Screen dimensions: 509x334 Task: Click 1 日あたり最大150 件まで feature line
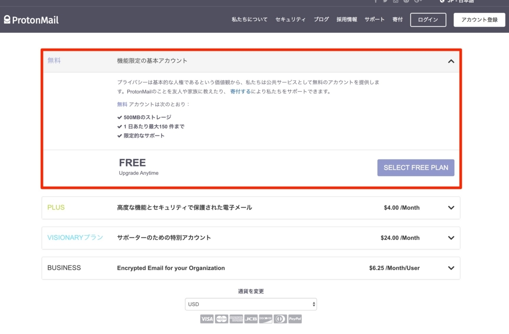(151, 127)
